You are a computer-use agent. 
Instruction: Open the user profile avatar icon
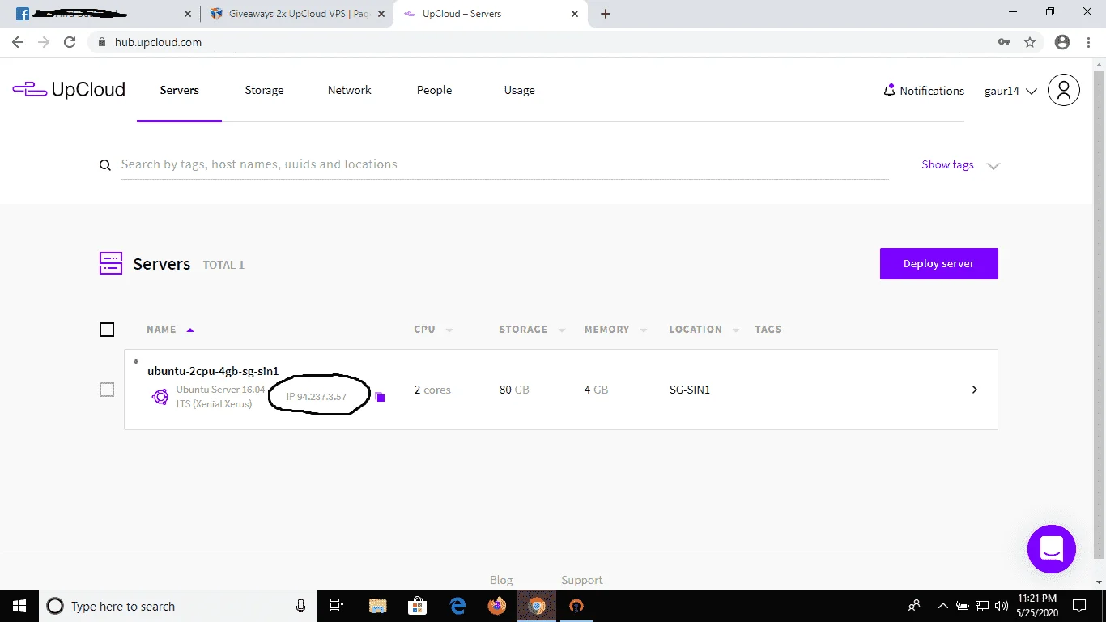1063,90
